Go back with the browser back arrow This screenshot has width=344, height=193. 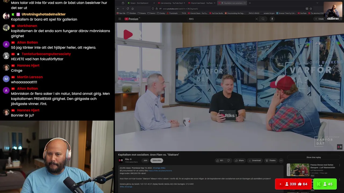[118, 9]
